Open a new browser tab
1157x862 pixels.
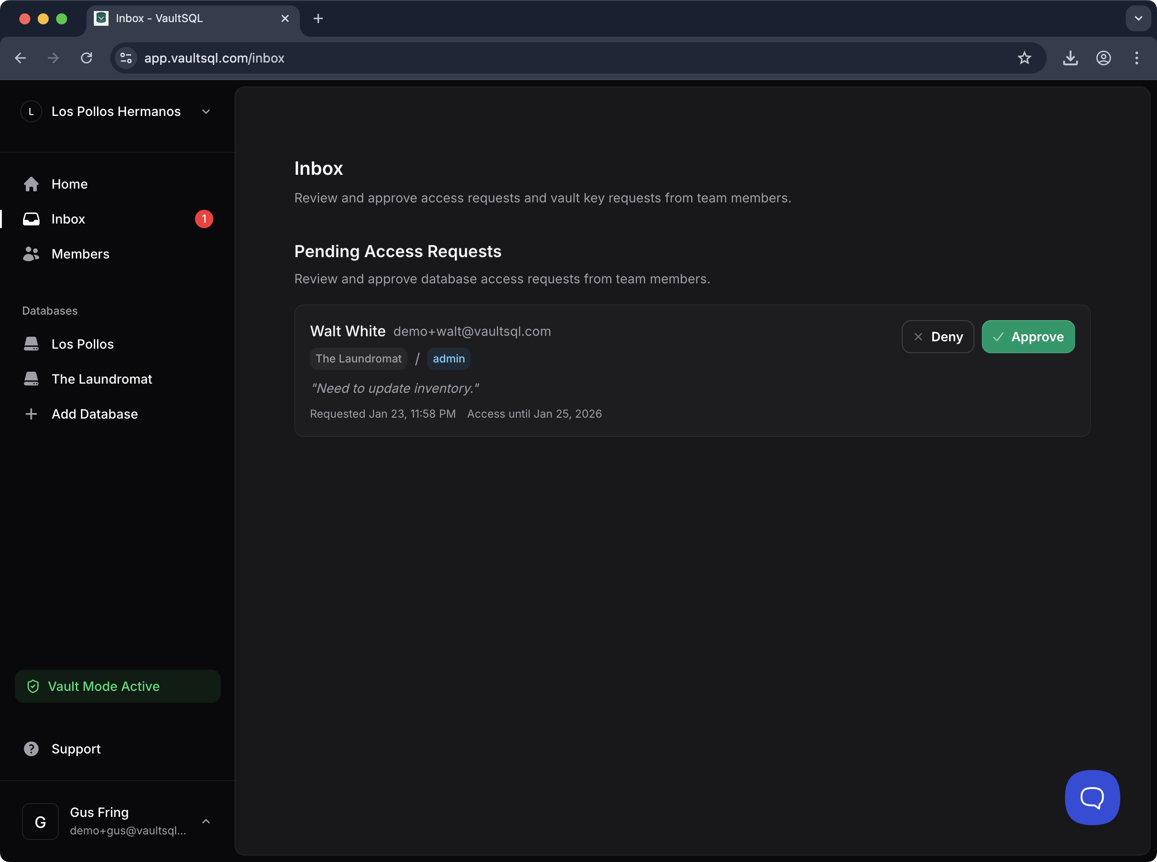click(x=318, y=18)
